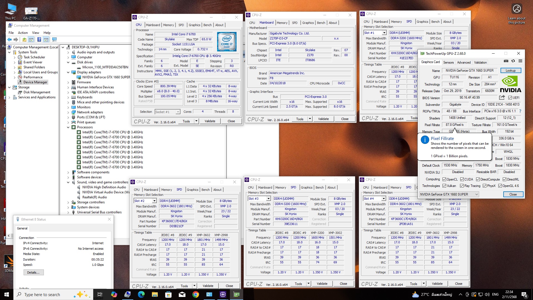Click Bus Interface question mark icon
The height and width of the screenshot is (300, 533).
[520, 111]
